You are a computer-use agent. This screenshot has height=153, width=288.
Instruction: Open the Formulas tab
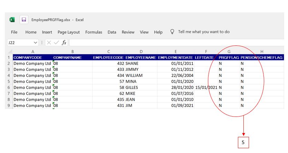point(94,32)
